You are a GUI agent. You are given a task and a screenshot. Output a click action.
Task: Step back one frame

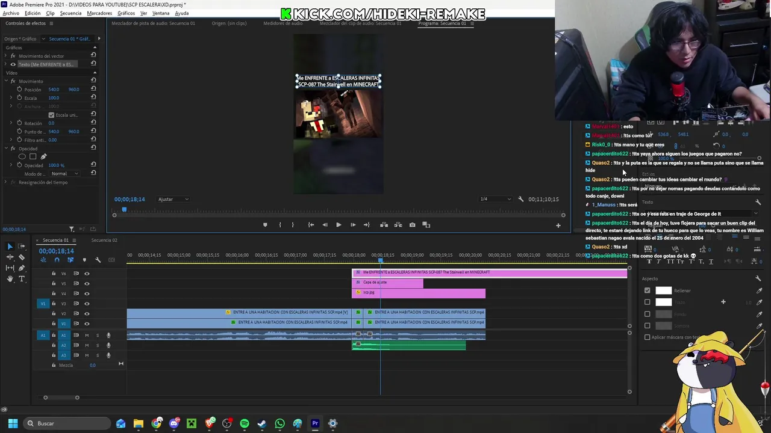click(x=325, y=225)
